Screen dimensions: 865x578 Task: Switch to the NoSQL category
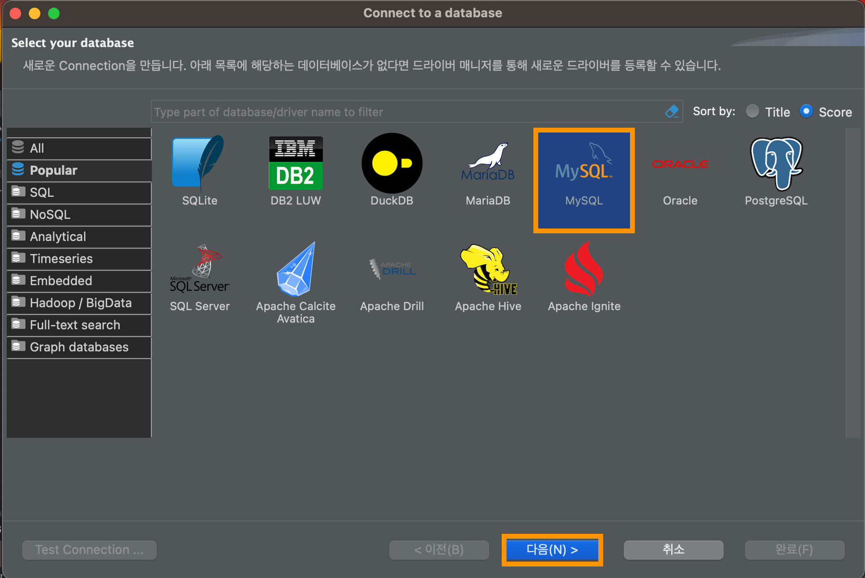coord(79,215)
